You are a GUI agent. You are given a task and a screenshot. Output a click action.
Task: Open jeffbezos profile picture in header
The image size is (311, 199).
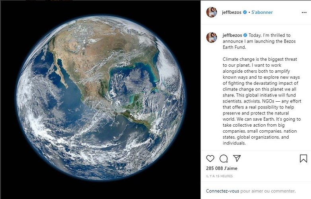(x=212, y=12)
